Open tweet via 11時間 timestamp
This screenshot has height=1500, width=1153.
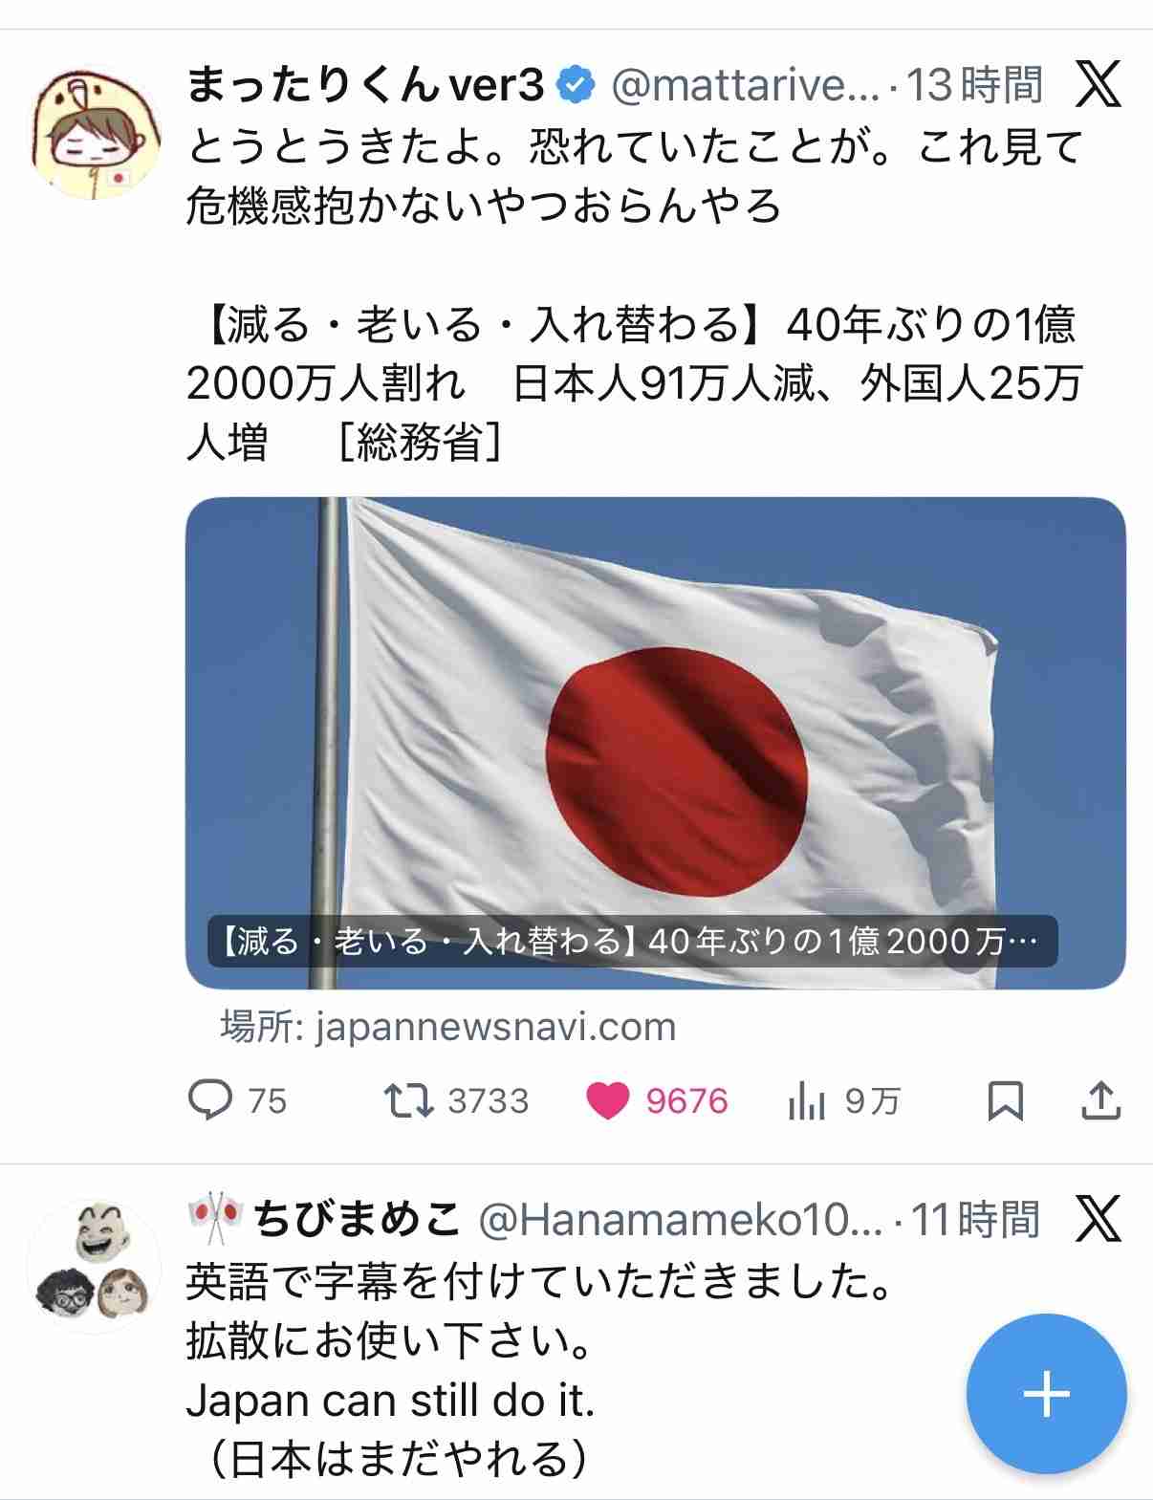pyautogui.click(x=974, y=1220)
